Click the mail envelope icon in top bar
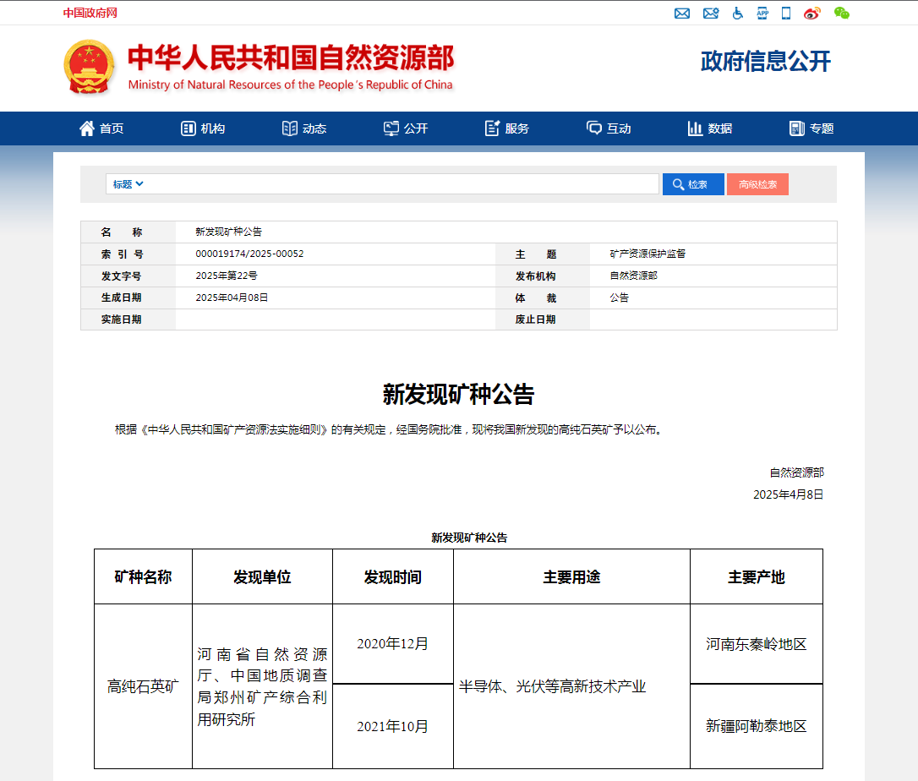The image size is (918, 781). (x=682, y=13)
